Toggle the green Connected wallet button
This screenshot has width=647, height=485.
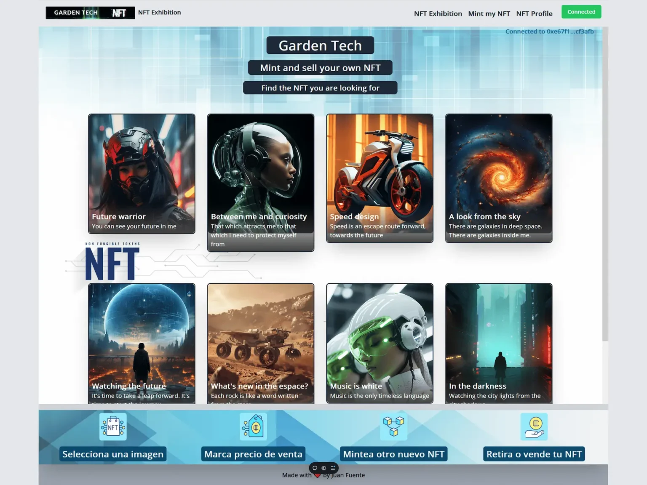(581, 12)
